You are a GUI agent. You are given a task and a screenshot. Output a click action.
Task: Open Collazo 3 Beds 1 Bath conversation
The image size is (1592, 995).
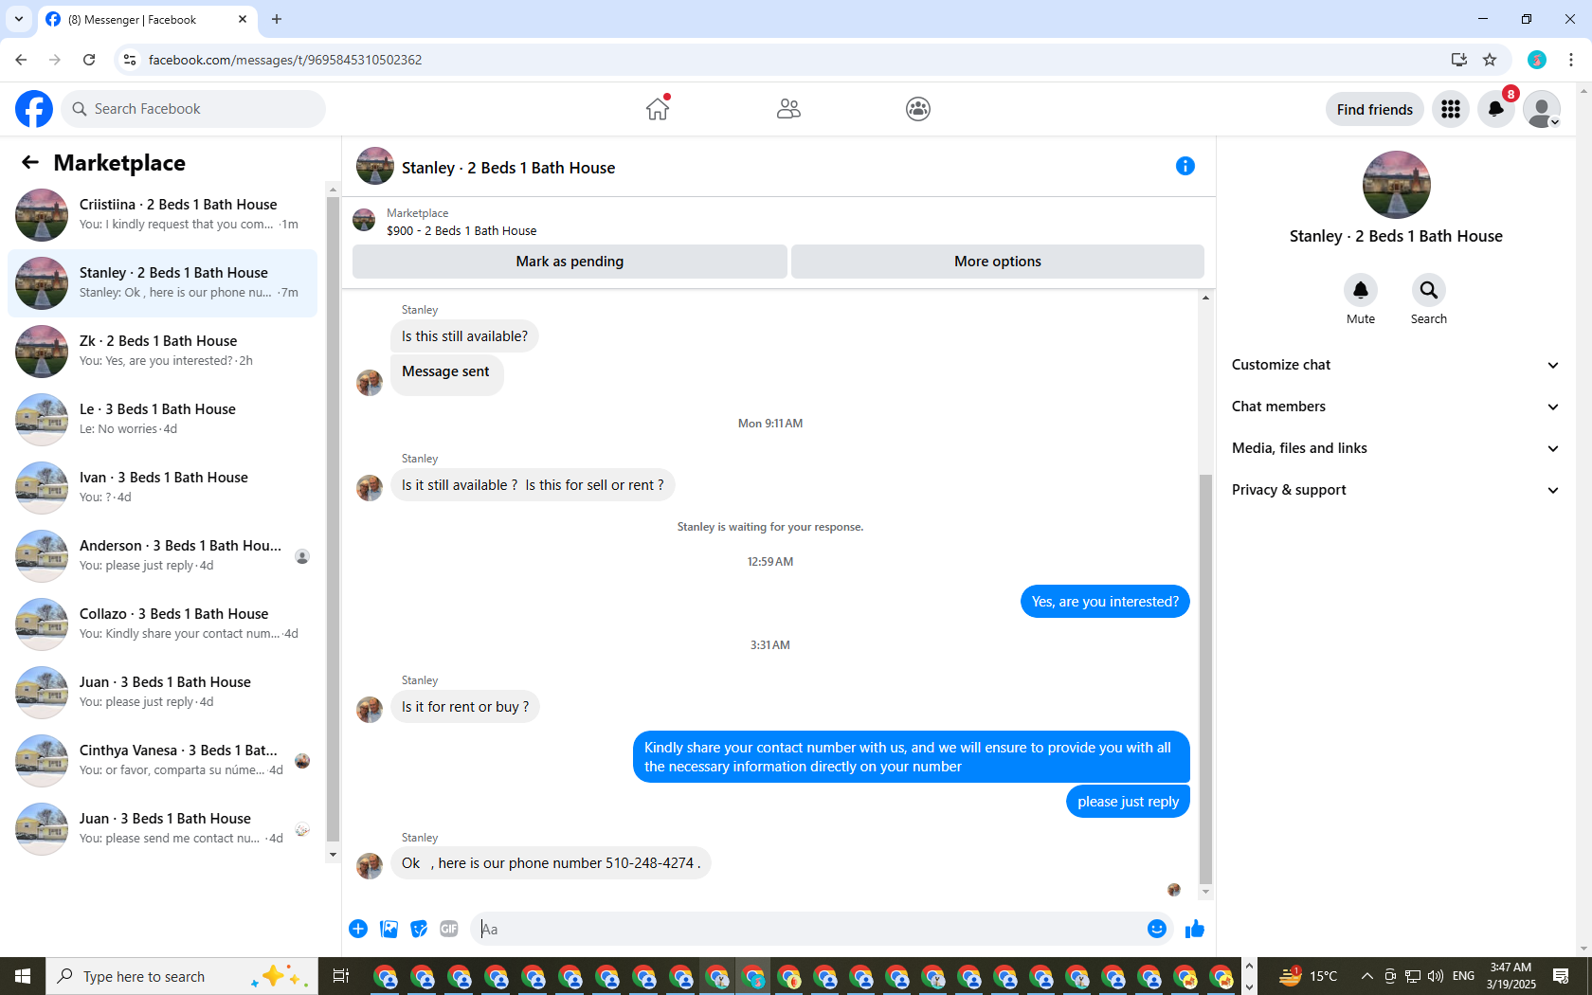click(163, 624)
